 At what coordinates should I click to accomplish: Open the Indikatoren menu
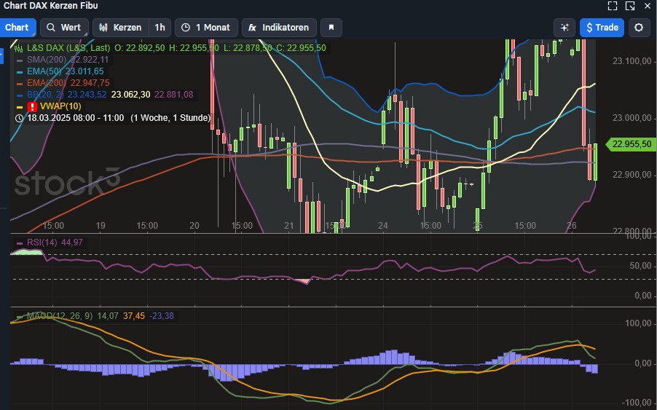coord(279,28)
